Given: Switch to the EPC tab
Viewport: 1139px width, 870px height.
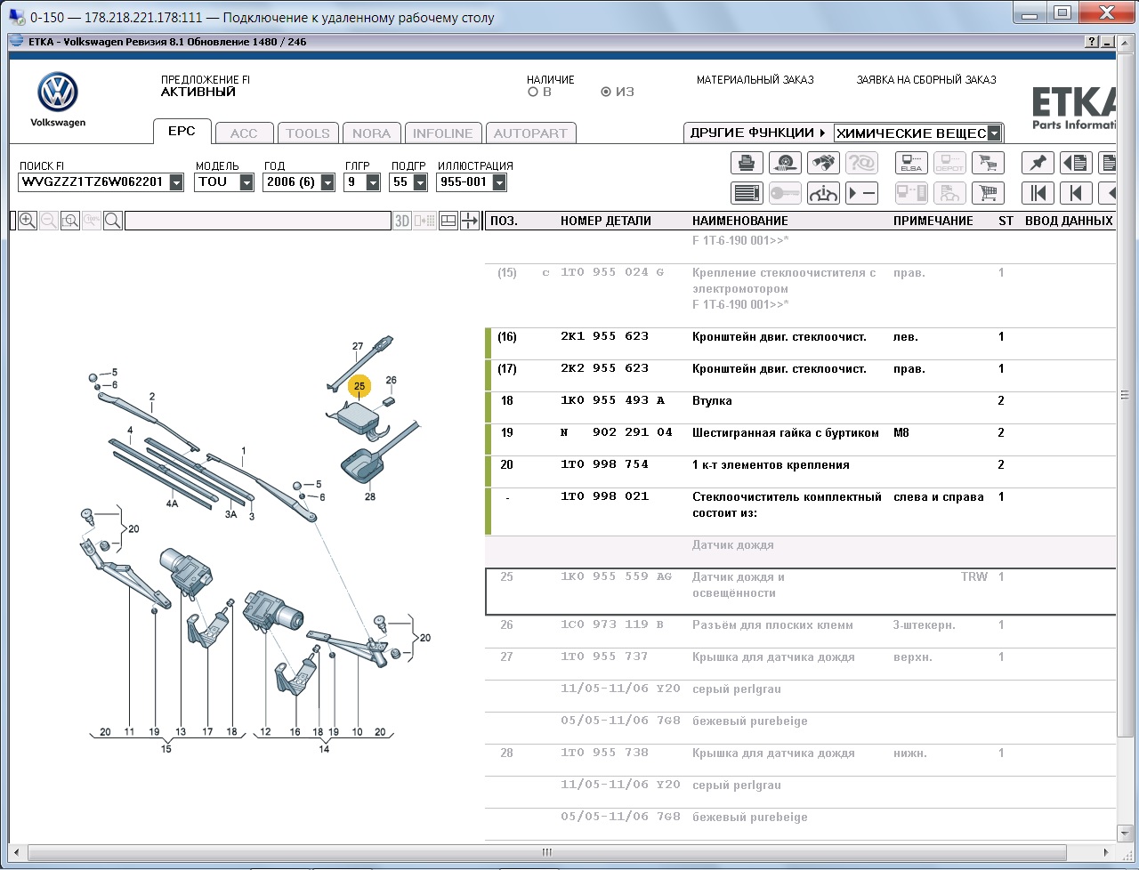Looking at the screenshot, I should point(182,131).
